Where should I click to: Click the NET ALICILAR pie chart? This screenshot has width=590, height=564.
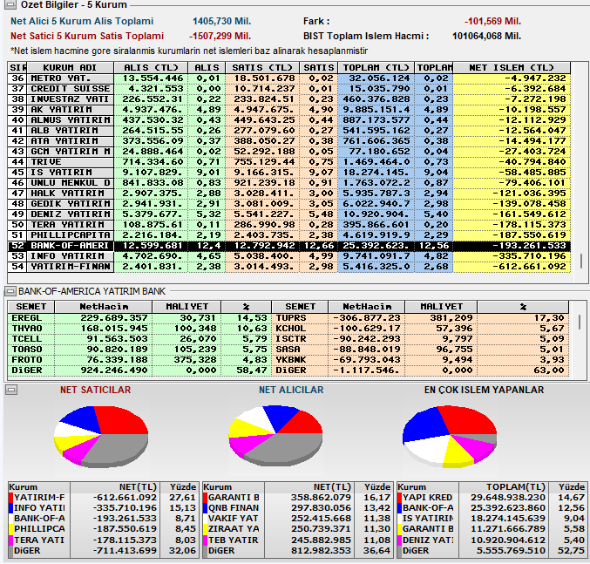(275, 436)
